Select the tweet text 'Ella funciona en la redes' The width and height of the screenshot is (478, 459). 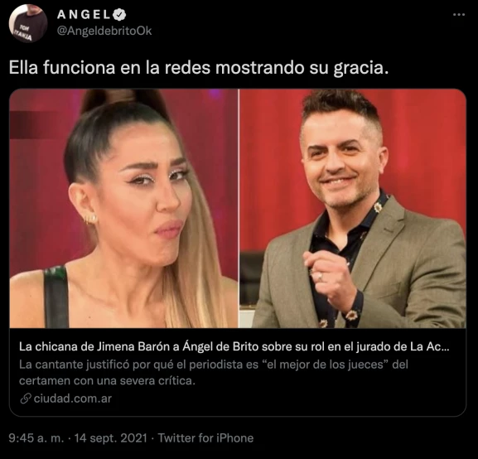109,67
